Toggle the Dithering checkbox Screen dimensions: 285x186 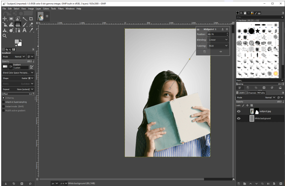(x=3, y=98)
